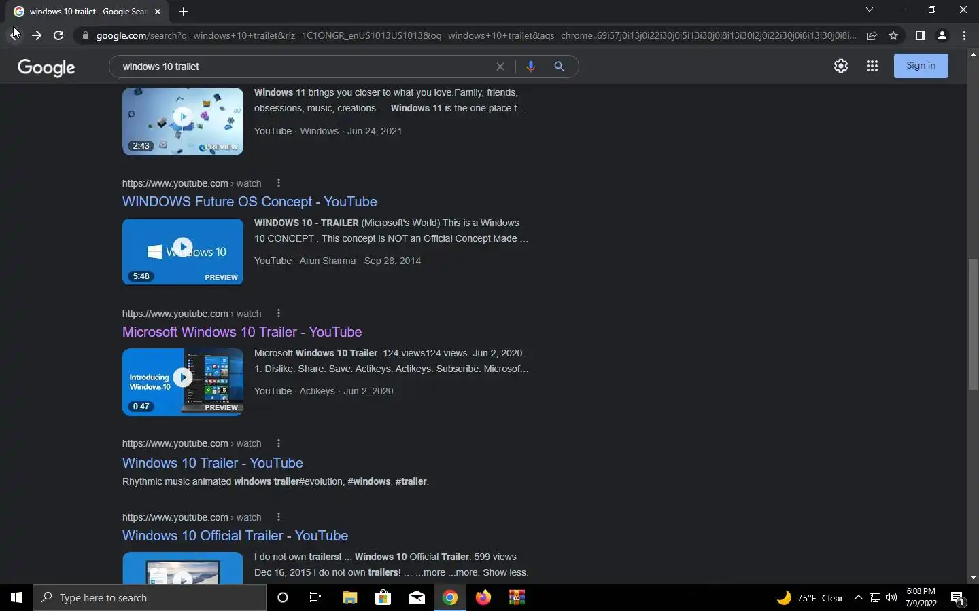Screen dimensions: 979x611
Task: Open the notification center icon
Action: click(x=957, y=597)
